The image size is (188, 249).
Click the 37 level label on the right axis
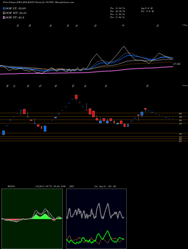[180, 141]
